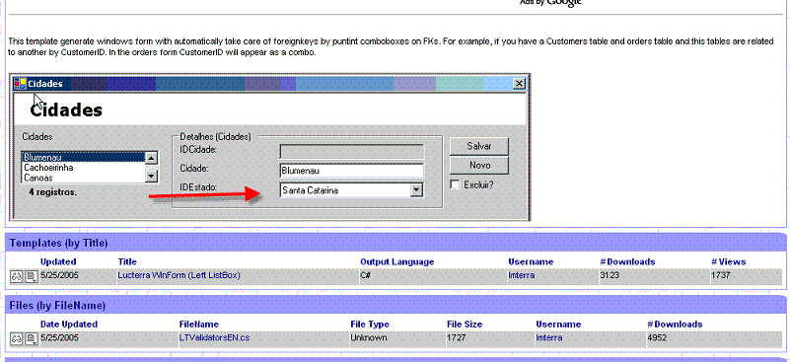The image size is (790, 362).
Task: Click the 5/25/2005 date in Files row
Action: tap(59, 337)
